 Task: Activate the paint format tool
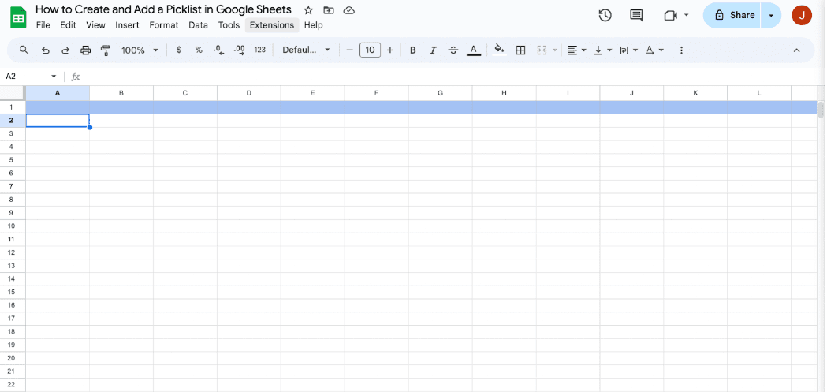106,50
